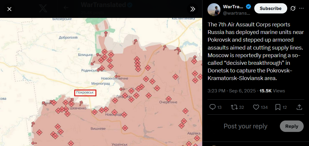
Task: Close the image viewer with X
Action: pyautogui.click(x=9, y=9)
